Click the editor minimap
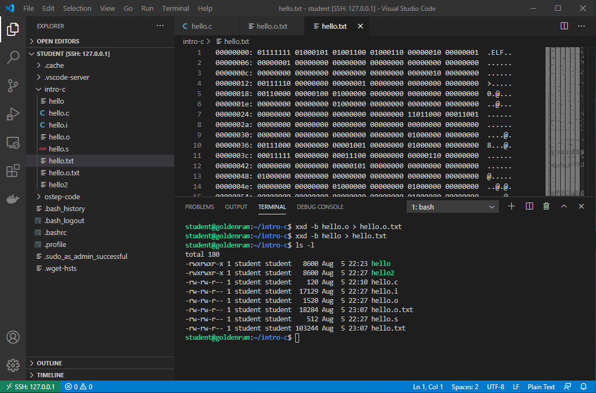The width and height of the screenshot is (596, 393). [x=565, y=122]
